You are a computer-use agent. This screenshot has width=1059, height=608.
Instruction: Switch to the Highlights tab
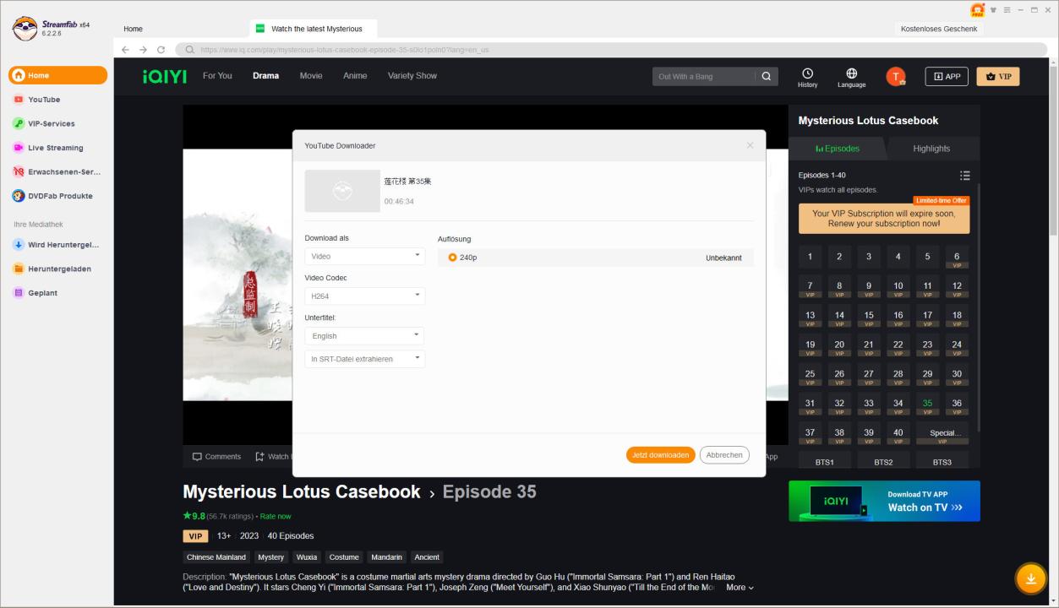(x=931, y=149)
